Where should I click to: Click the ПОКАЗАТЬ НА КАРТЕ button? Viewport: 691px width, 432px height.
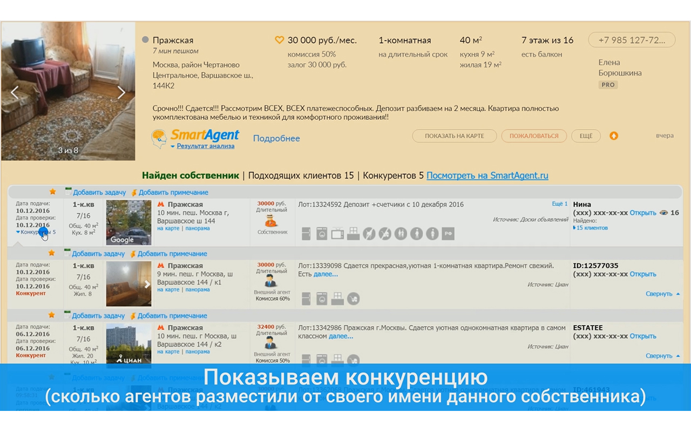pos(455,136)
